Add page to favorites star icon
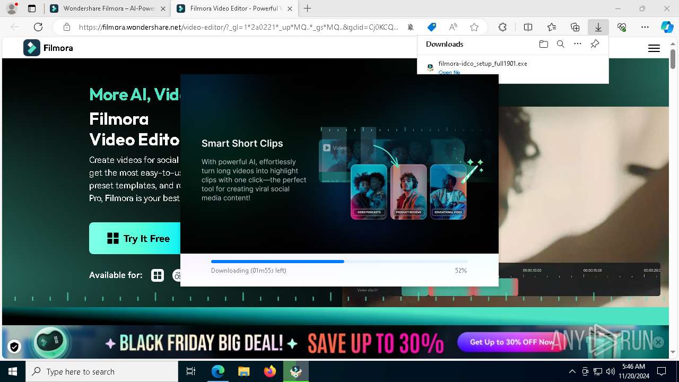Image resolution: width=679 pixels, height=382 pixels. (474, 27)
